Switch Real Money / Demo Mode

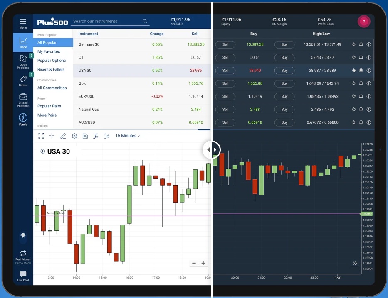point(23,257)
